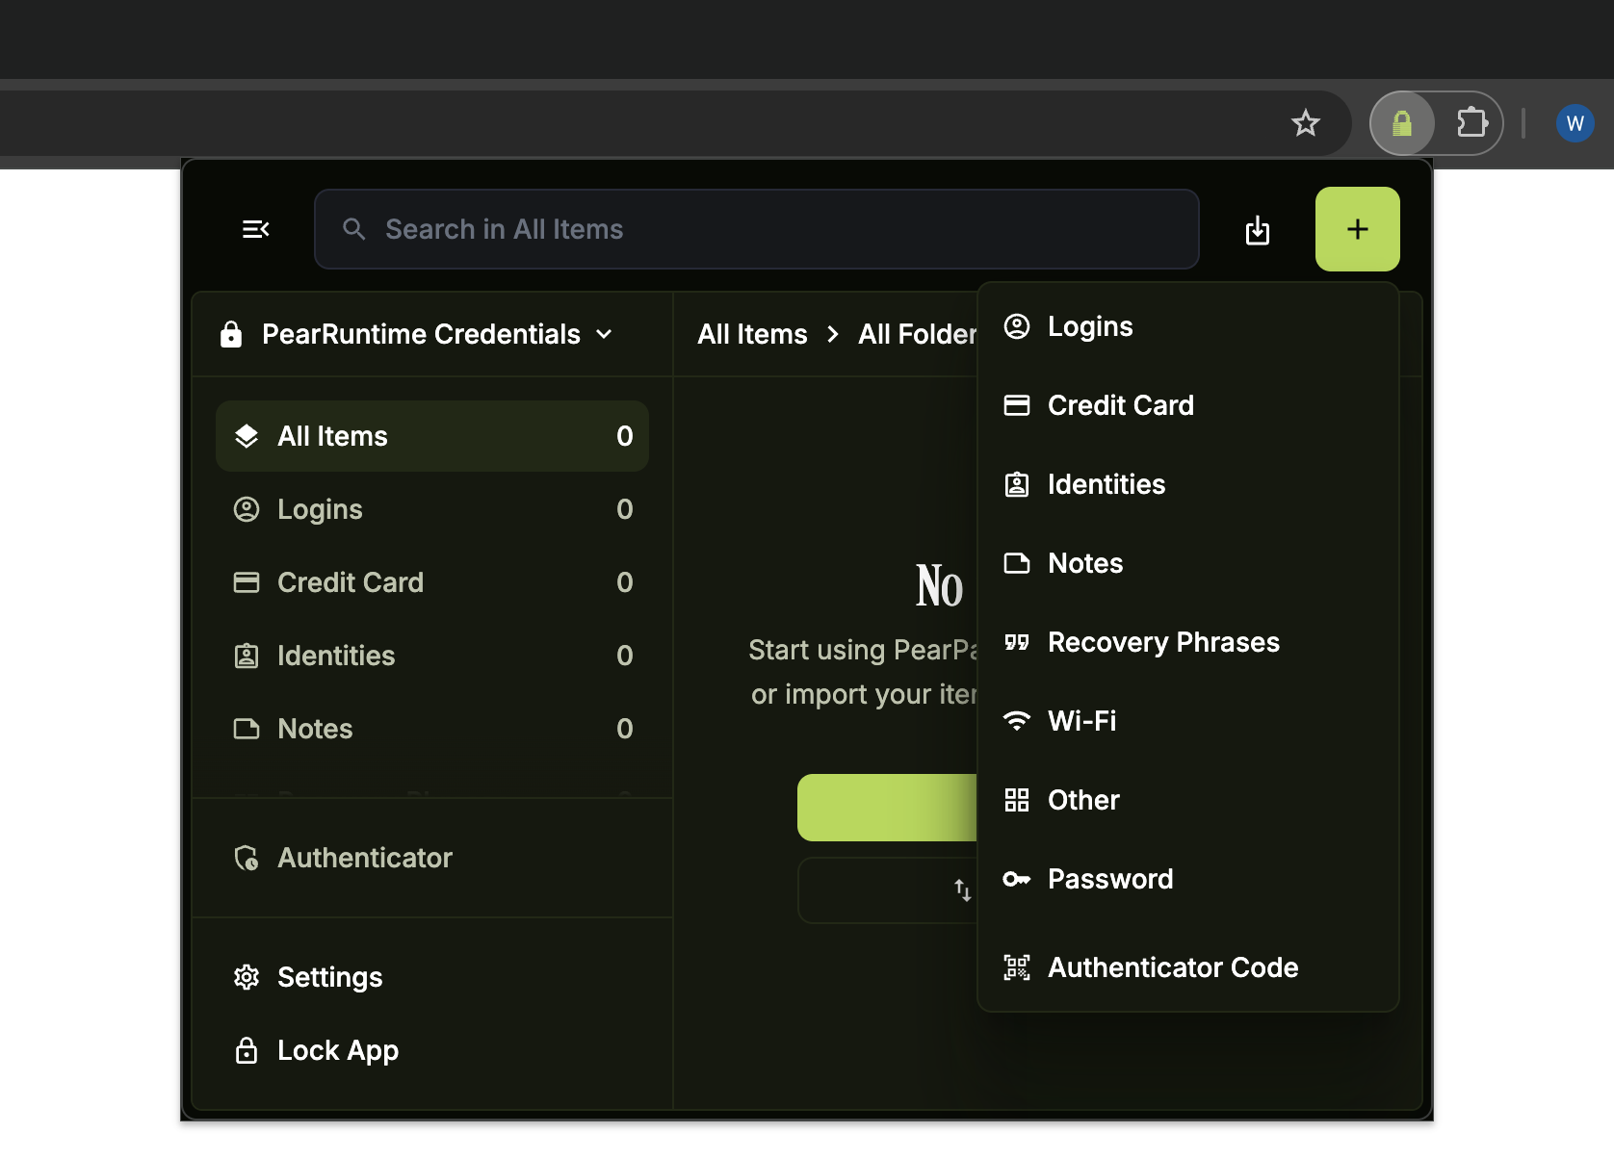Select Notes in the sidebar
The width and height of the screenshot is (1614, 1159).
pyautogui.click(x=432, y=729)
